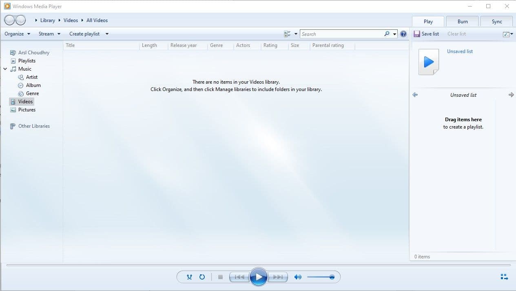Open the search box dropdown arrow
The image size is (516, 291).
(395, 34)
